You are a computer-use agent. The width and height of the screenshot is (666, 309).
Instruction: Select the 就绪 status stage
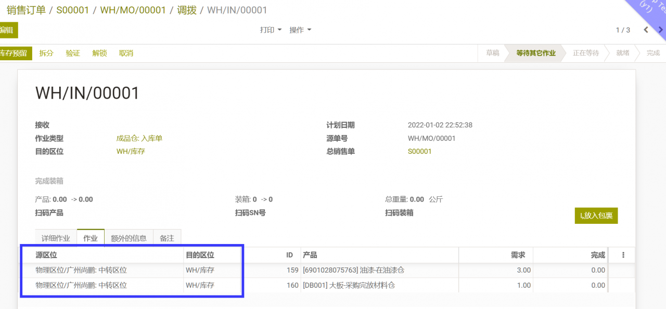623,53
